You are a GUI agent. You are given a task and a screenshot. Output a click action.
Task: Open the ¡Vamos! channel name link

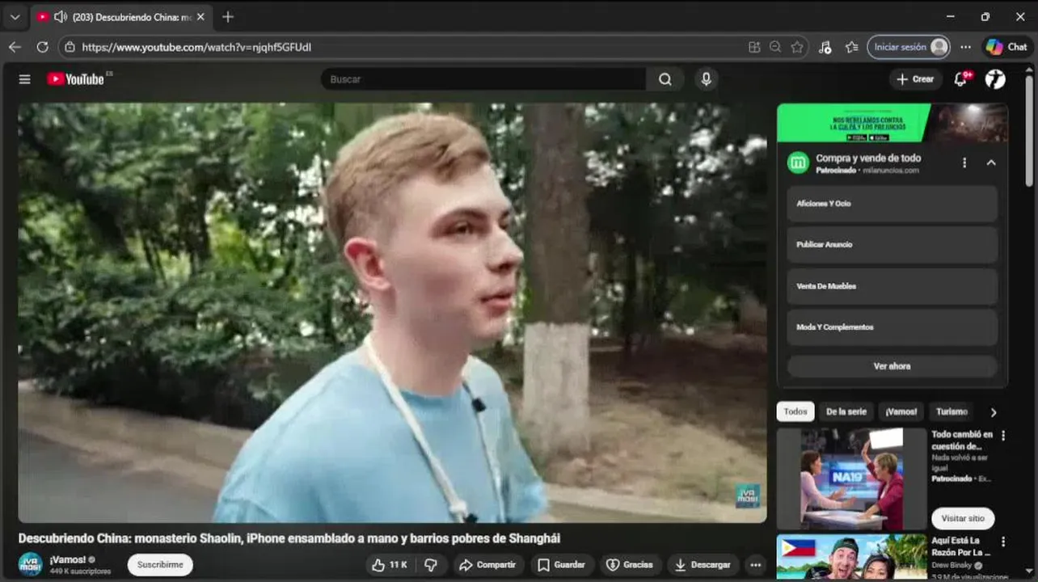[67, 559]
